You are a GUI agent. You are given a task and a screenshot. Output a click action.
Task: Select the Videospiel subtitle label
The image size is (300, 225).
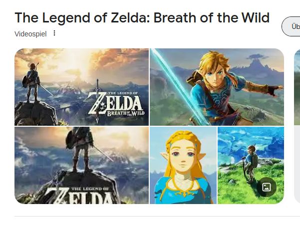pos(30,34)
